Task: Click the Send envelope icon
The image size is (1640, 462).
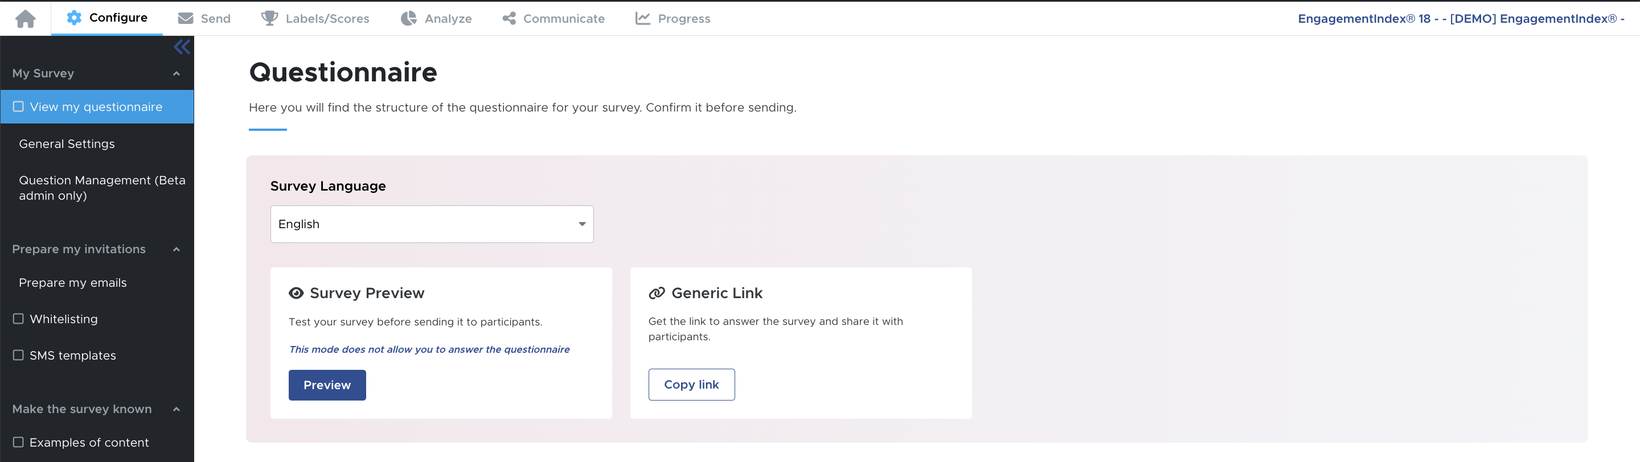Action: (185, 18)
